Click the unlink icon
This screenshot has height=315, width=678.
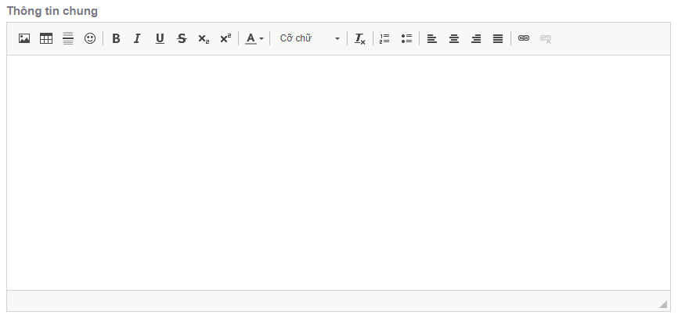(x=546, y=38)
